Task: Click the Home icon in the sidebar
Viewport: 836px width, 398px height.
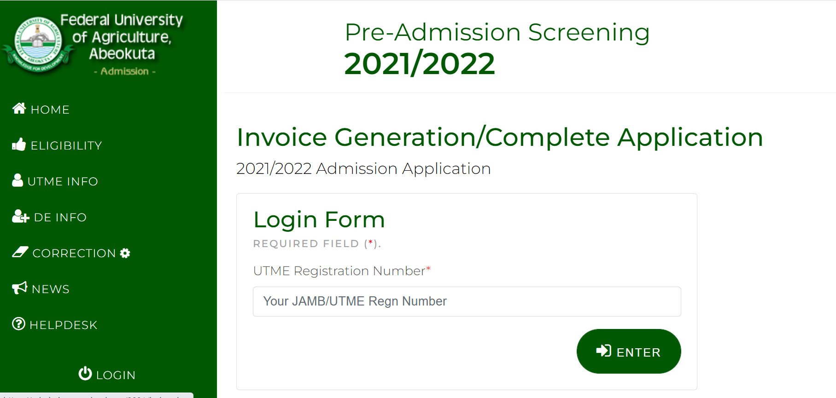Action: (18, 108)
